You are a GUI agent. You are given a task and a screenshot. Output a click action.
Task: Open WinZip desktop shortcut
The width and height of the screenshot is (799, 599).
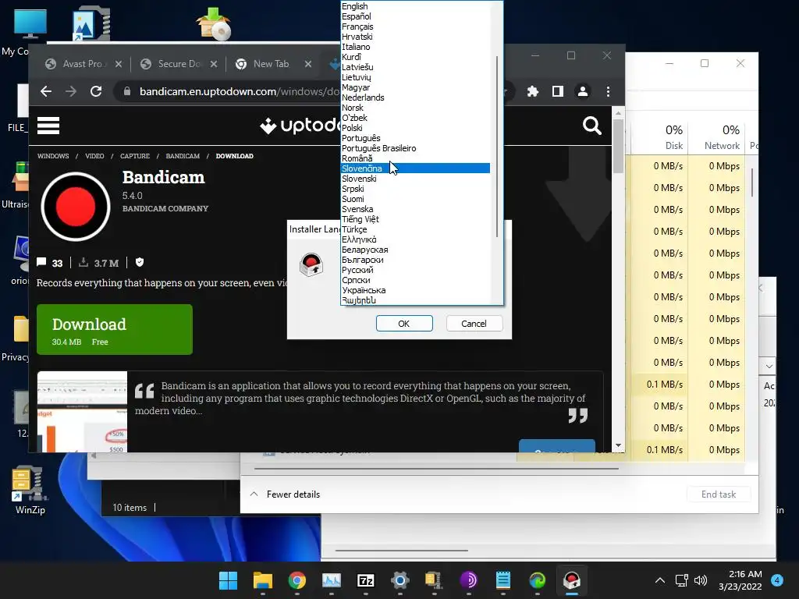point(30,491)
